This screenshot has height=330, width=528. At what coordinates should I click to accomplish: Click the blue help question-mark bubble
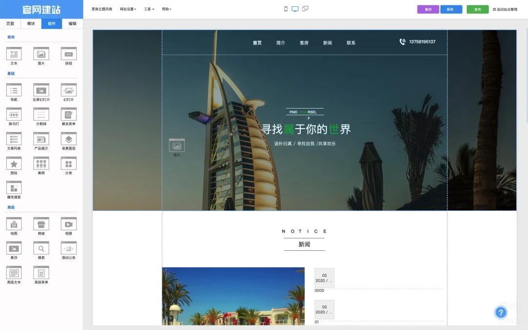click(501, 312)
